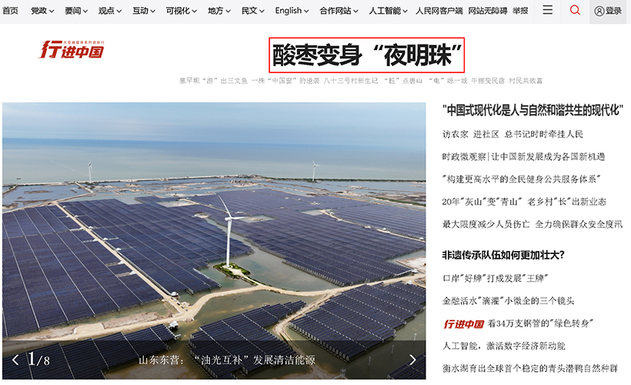Viewport: 631px width, 385px height.
Task: Go to previous slide with left arrow
Action: click(15, 360)
